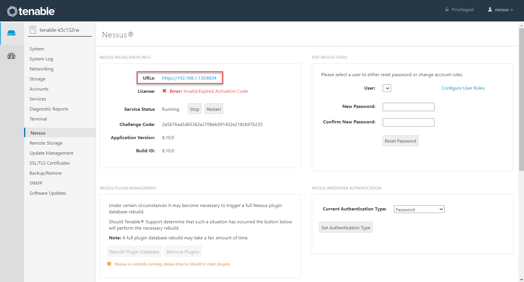Screen dimensions: 524x282
Task: Click the Build ID 8.10.0 value
Action: [x=168, y=151]
